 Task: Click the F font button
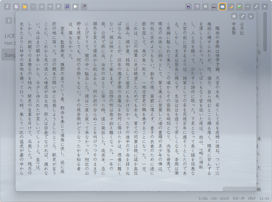59,7
